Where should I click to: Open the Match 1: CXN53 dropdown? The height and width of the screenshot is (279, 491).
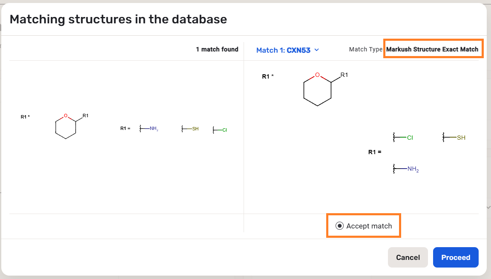(287, 50)
